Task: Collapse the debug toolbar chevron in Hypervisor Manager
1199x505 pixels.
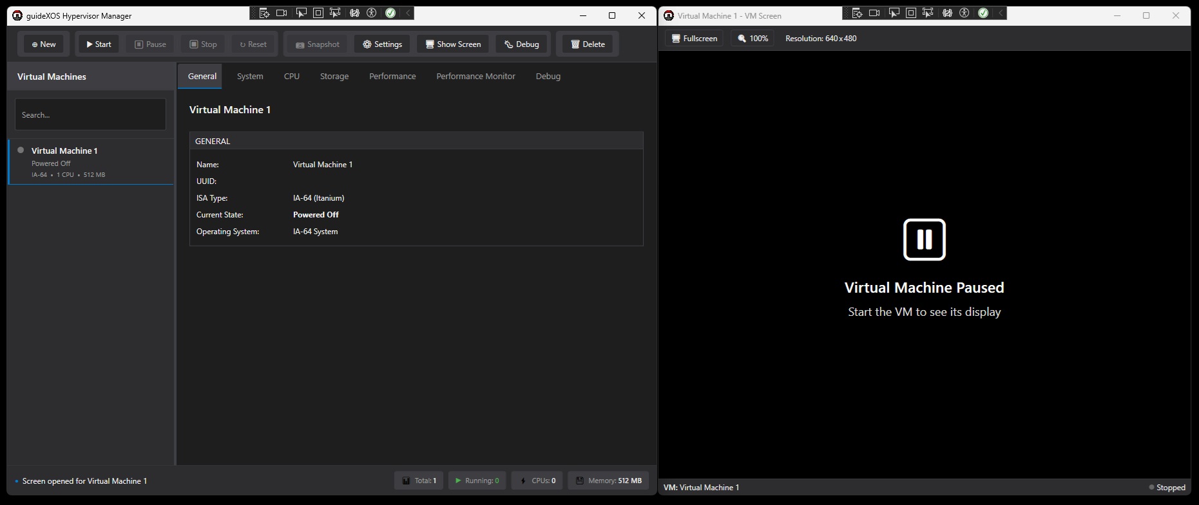Action: [408, 13]
